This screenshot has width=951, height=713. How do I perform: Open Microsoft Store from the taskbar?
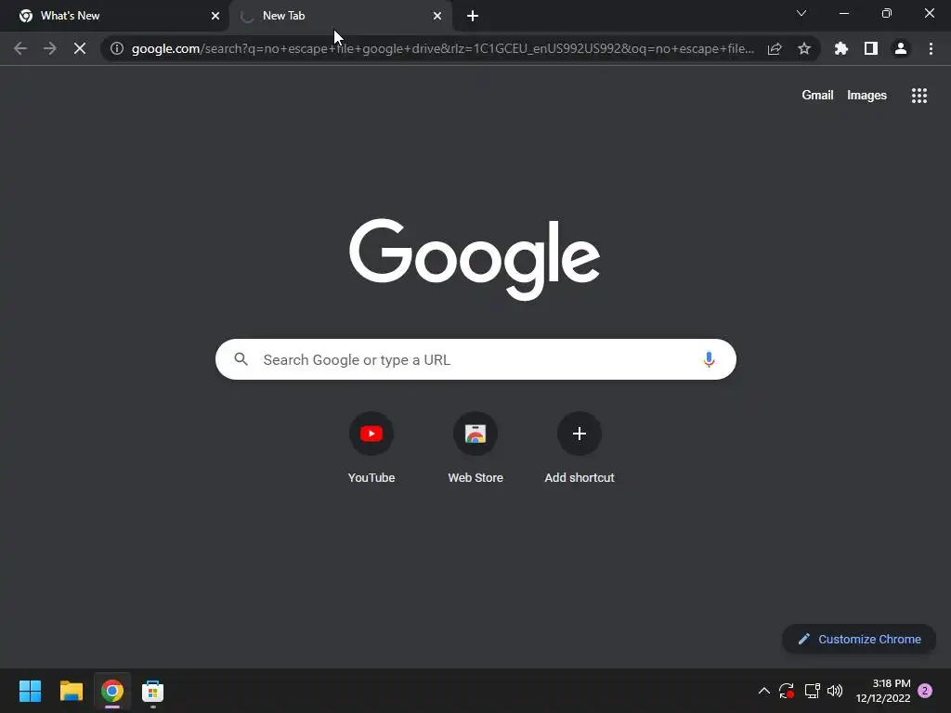click(153, 691)
